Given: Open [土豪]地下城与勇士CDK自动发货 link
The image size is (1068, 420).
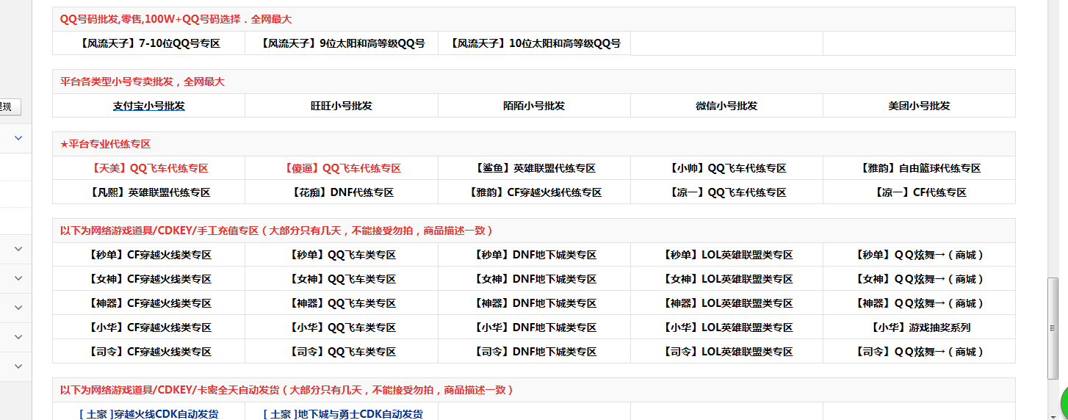Looking at the screenshot, I should 343,413.
